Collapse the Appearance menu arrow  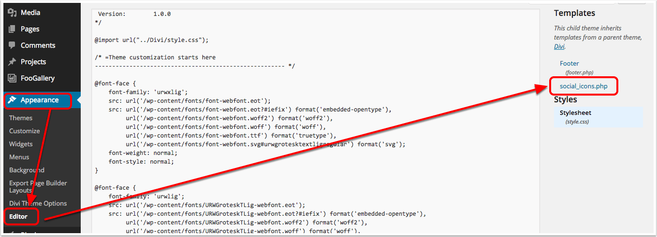78,100
